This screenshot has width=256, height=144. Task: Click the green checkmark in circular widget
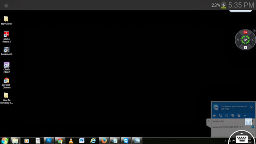[245, 40]
